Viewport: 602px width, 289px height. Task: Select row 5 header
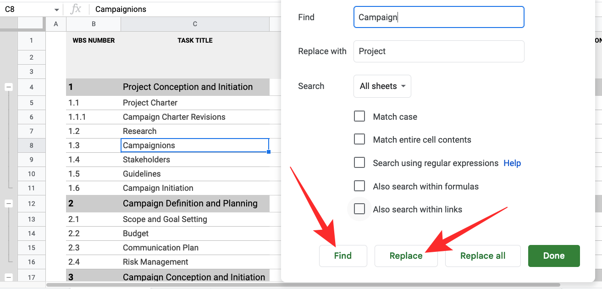pyautogui.click(x=31, y=103)
